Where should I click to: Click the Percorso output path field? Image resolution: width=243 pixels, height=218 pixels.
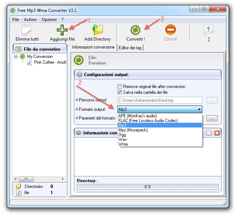[160, 100]
